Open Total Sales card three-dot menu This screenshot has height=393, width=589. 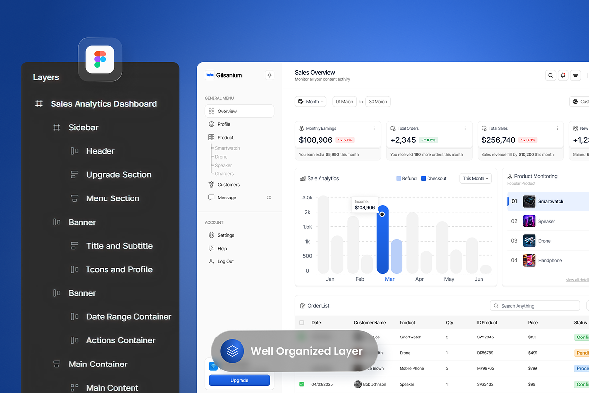pos(557,128)
